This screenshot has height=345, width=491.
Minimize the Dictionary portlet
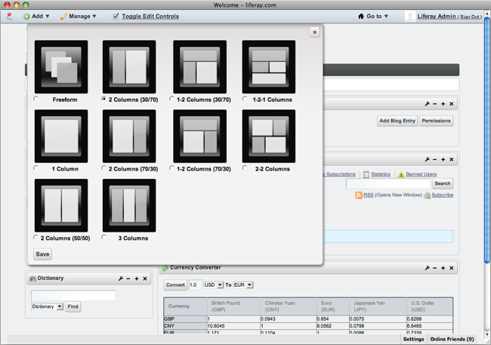[x=128, y=279]
